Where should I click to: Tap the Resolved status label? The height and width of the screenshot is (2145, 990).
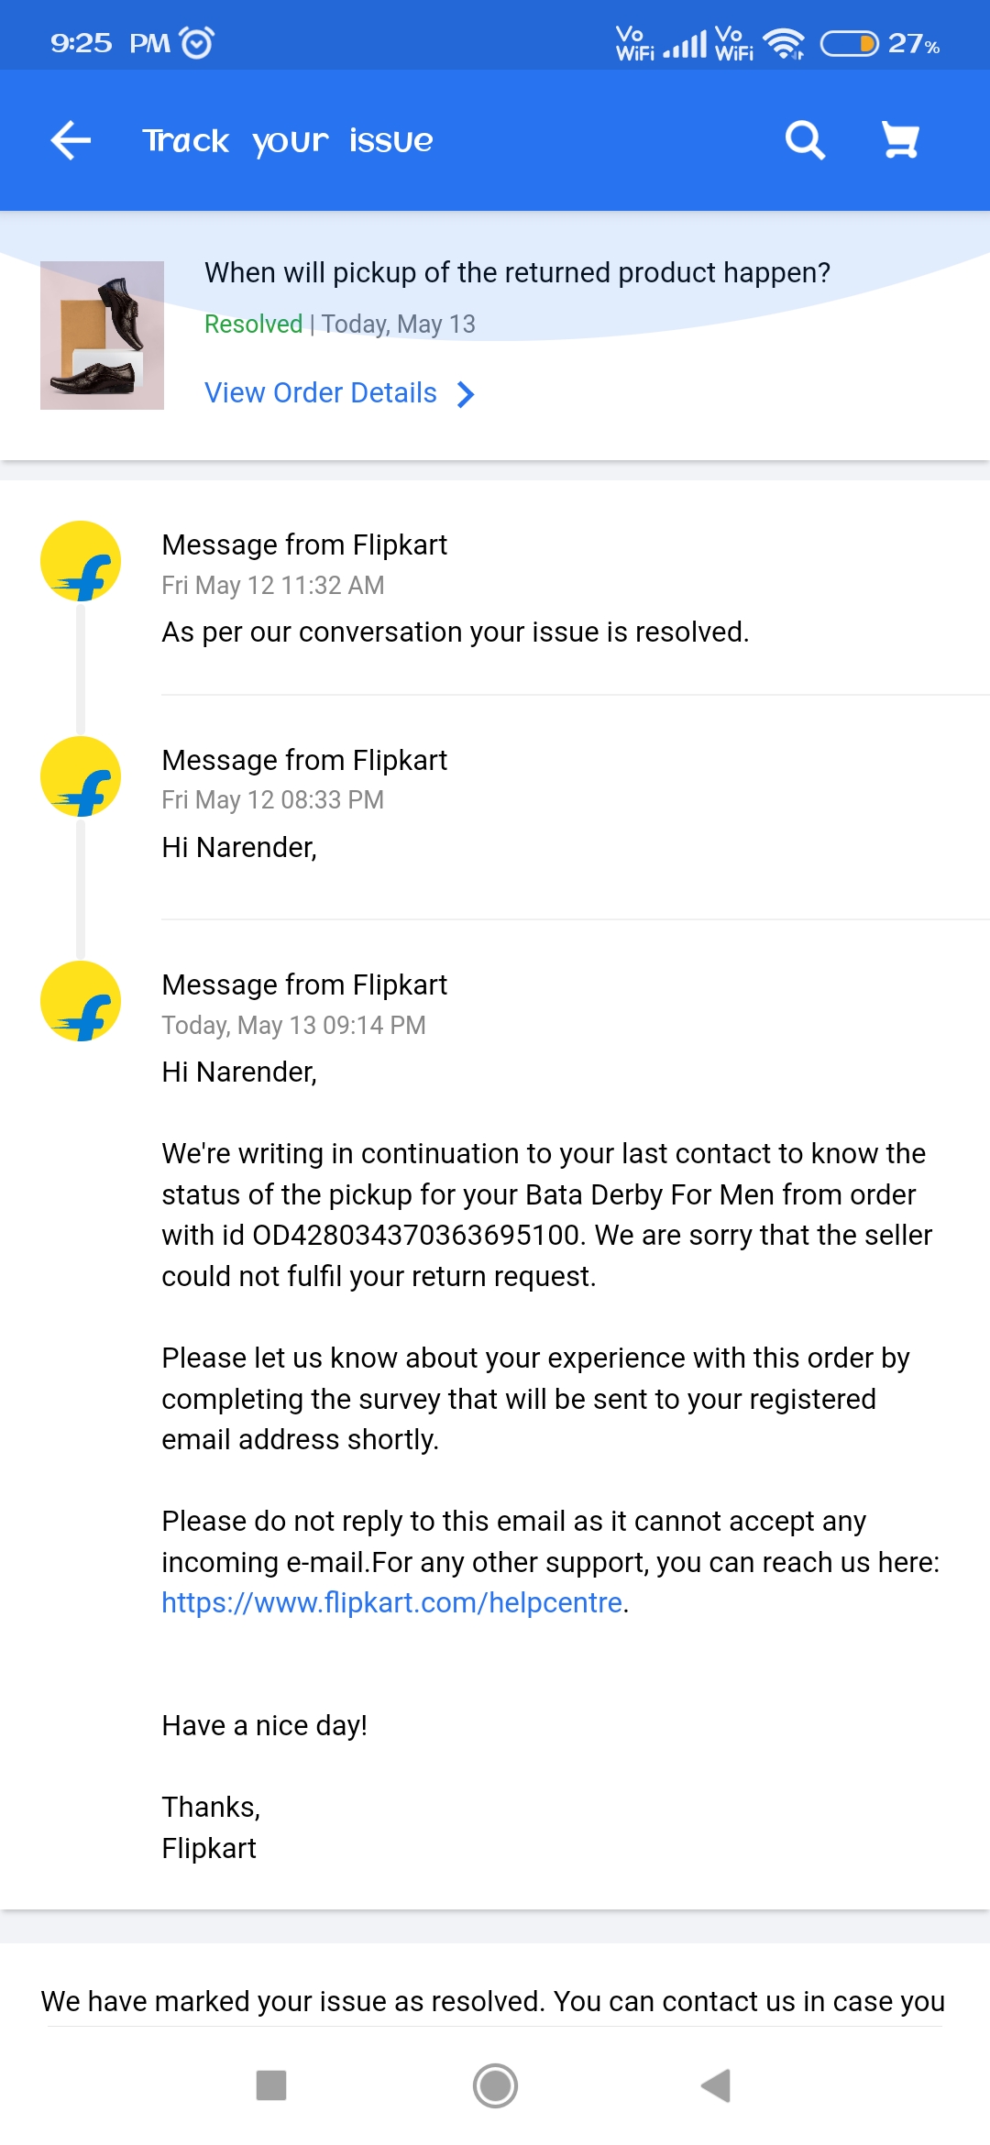tap(253, 324)
